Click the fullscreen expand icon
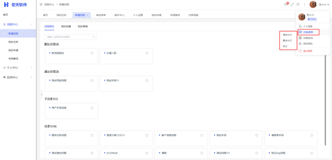The image size is (332, 160). [x=292, y=4]
